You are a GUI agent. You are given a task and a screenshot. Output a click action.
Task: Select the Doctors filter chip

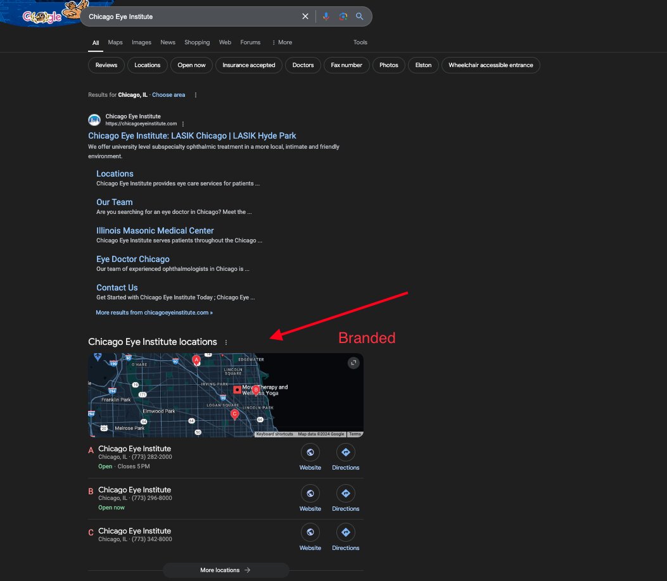pyautogui.click(x=303, y=65)
